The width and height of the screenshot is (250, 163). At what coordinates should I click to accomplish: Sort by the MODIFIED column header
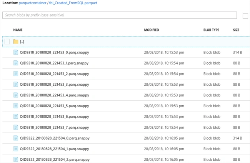tap(152, 30)
